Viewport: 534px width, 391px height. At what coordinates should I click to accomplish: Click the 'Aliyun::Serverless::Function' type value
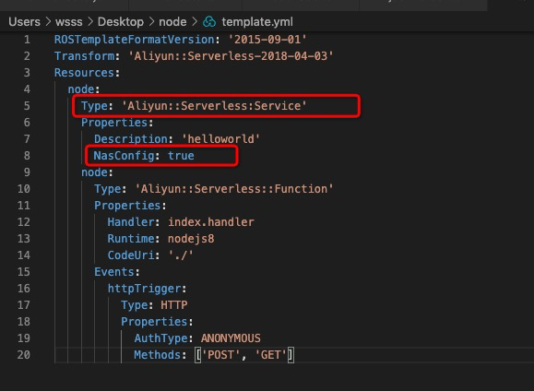[x=234, y=189]
